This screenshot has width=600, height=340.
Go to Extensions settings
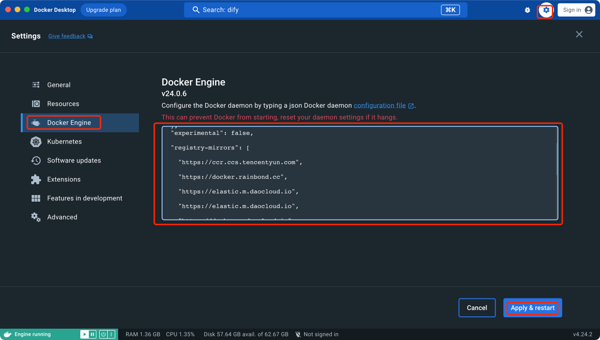pyautogui.click(x=80, y=179)
